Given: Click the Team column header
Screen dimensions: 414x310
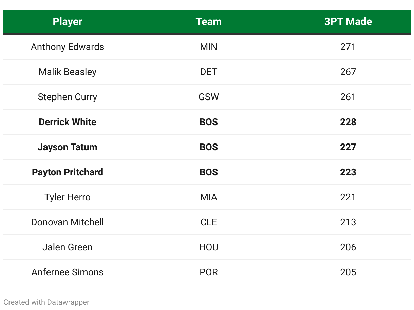Looking at the screenshot, I should (x=208, y=22).
